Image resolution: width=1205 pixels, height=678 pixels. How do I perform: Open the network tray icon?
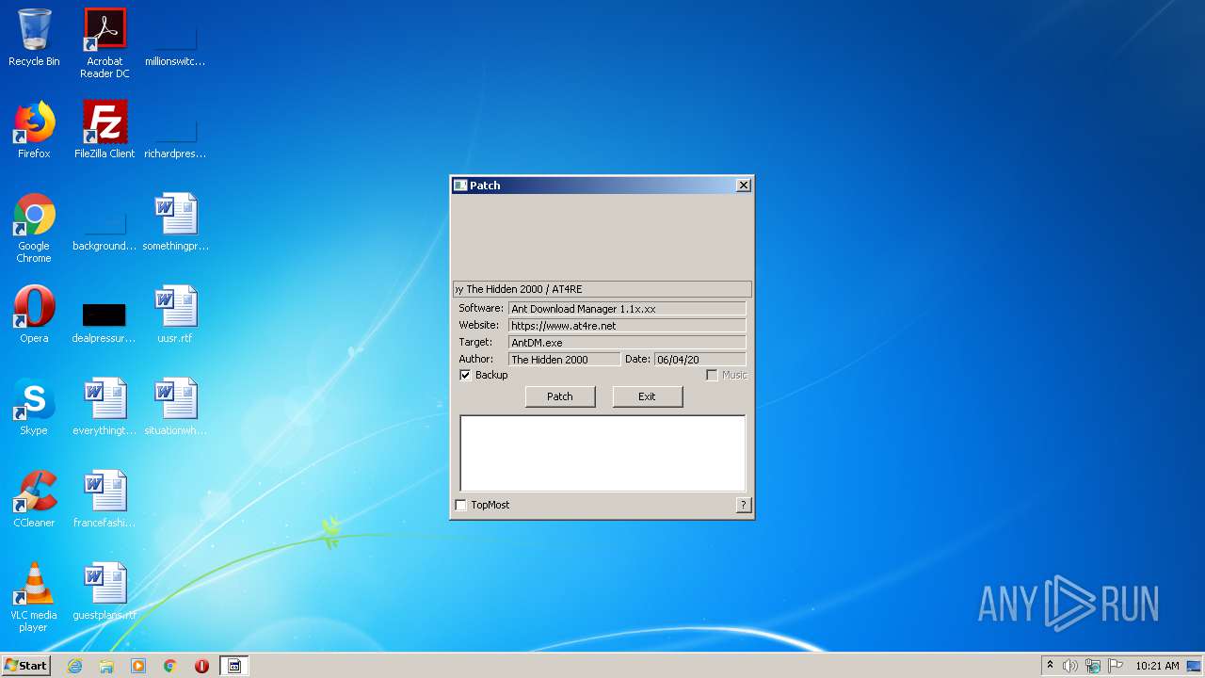1093,666
